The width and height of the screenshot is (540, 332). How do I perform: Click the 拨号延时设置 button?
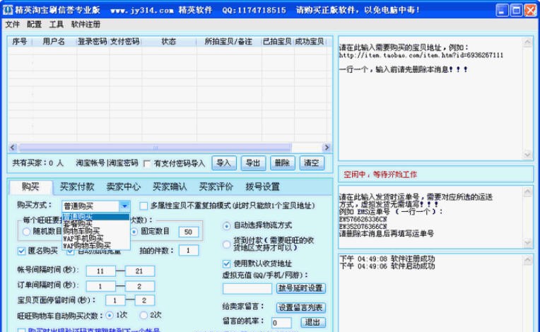pyautogui.click(x=300, y=288)
